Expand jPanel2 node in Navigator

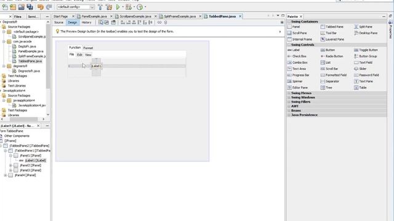[10, 165]
